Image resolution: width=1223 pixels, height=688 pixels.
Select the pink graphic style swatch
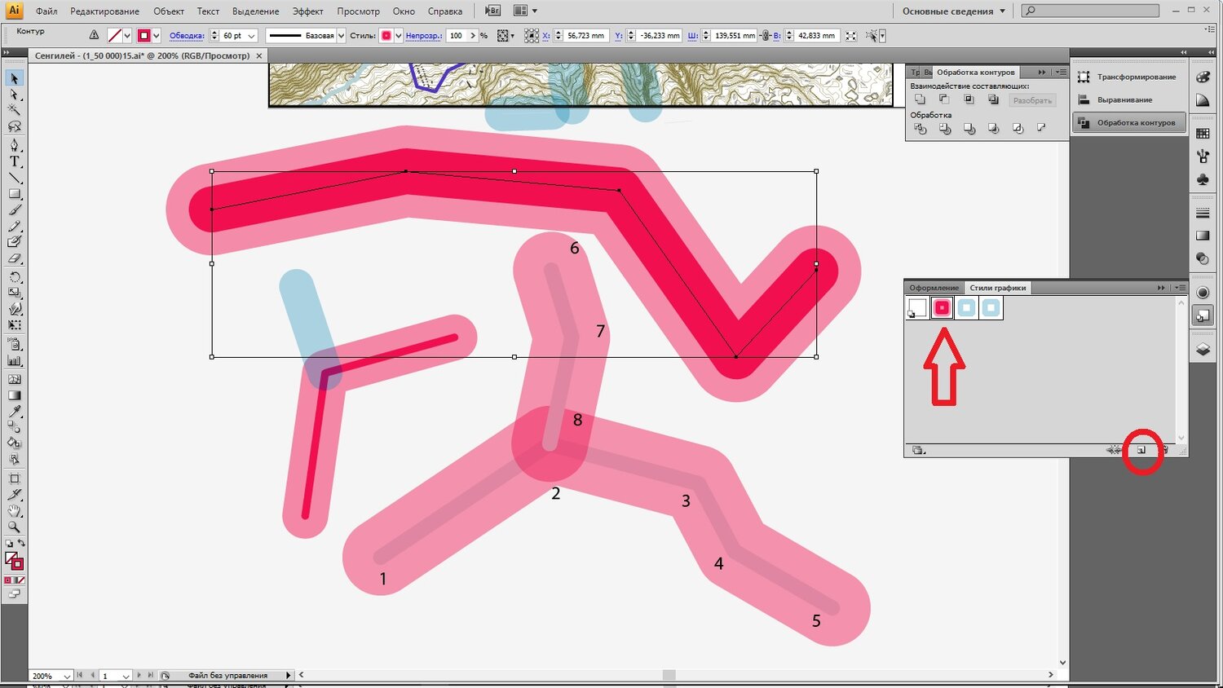[x=942, y=308]
